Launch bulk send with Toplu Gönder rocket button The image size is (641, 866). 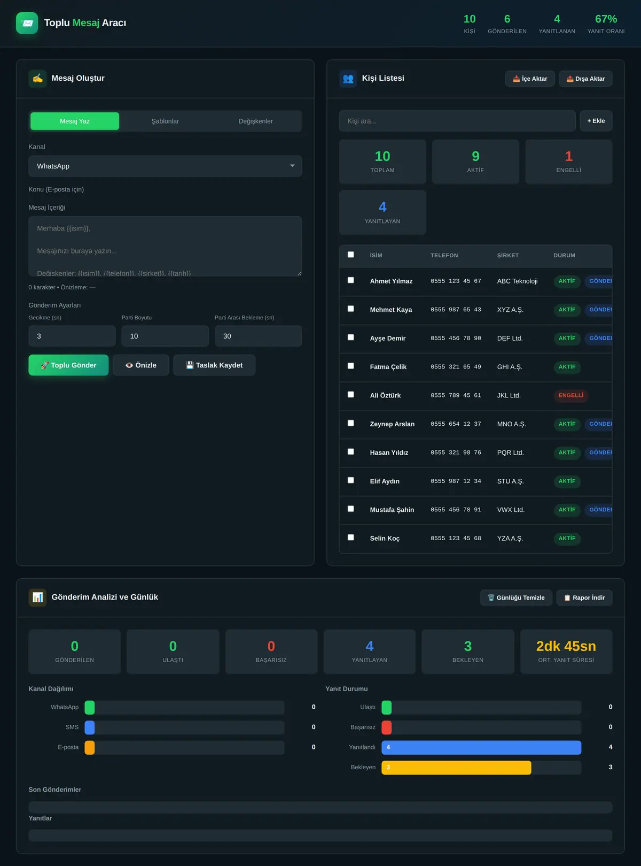(68, 365)
